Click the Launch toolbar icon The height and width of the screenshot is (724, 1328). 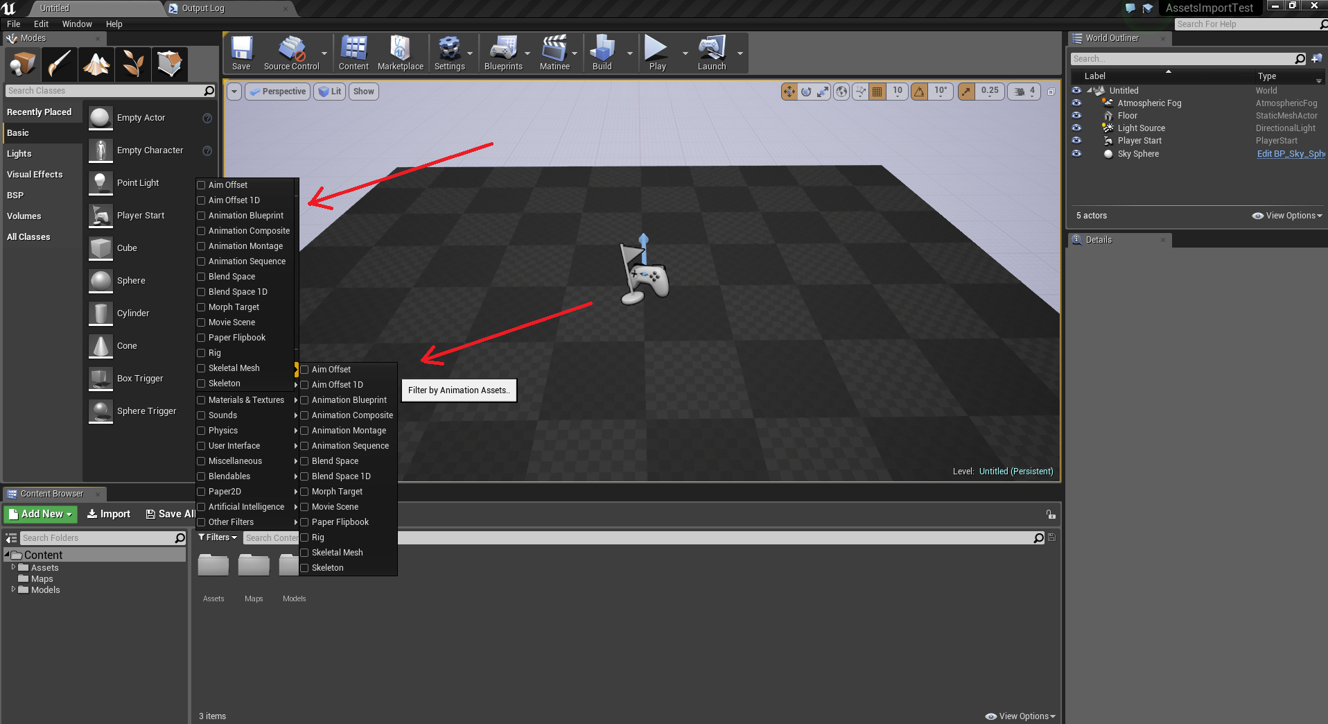(x=712, y=53)
